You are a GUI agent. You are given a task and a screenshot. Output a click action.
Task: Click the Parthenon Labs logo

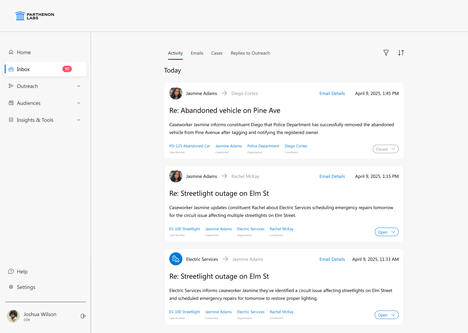(35, 16)
